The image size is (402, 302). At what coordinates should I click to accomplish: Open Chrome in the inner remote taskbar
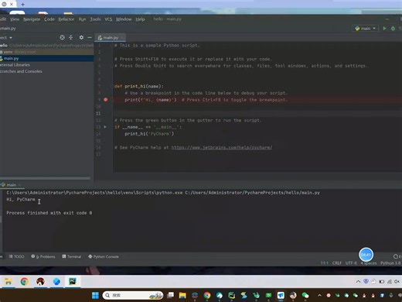click(x=25, y=282)
